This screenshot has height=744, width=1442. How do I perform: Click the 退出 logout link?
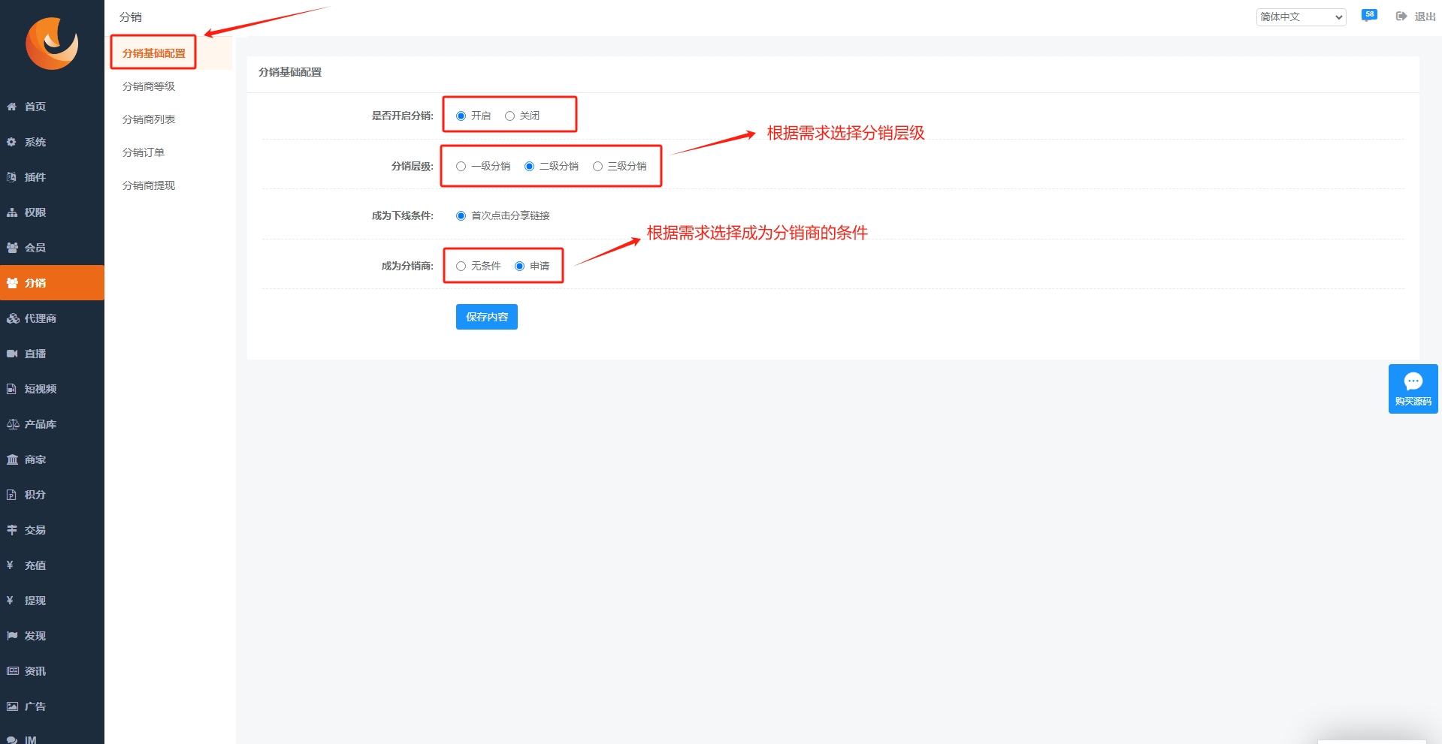tap(1425, 17)
